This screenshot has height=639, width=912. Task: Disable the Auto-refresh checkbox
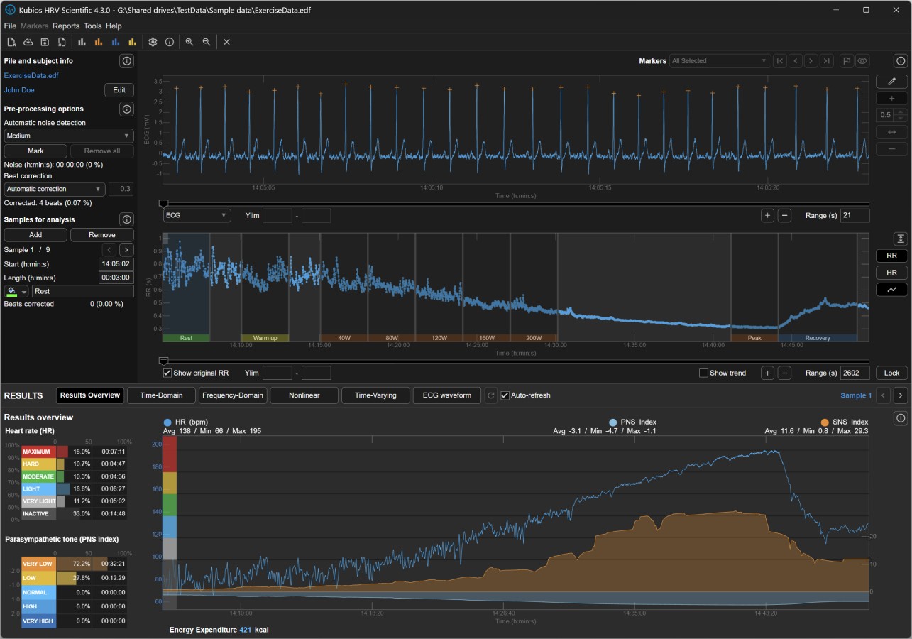coord(505,395)
